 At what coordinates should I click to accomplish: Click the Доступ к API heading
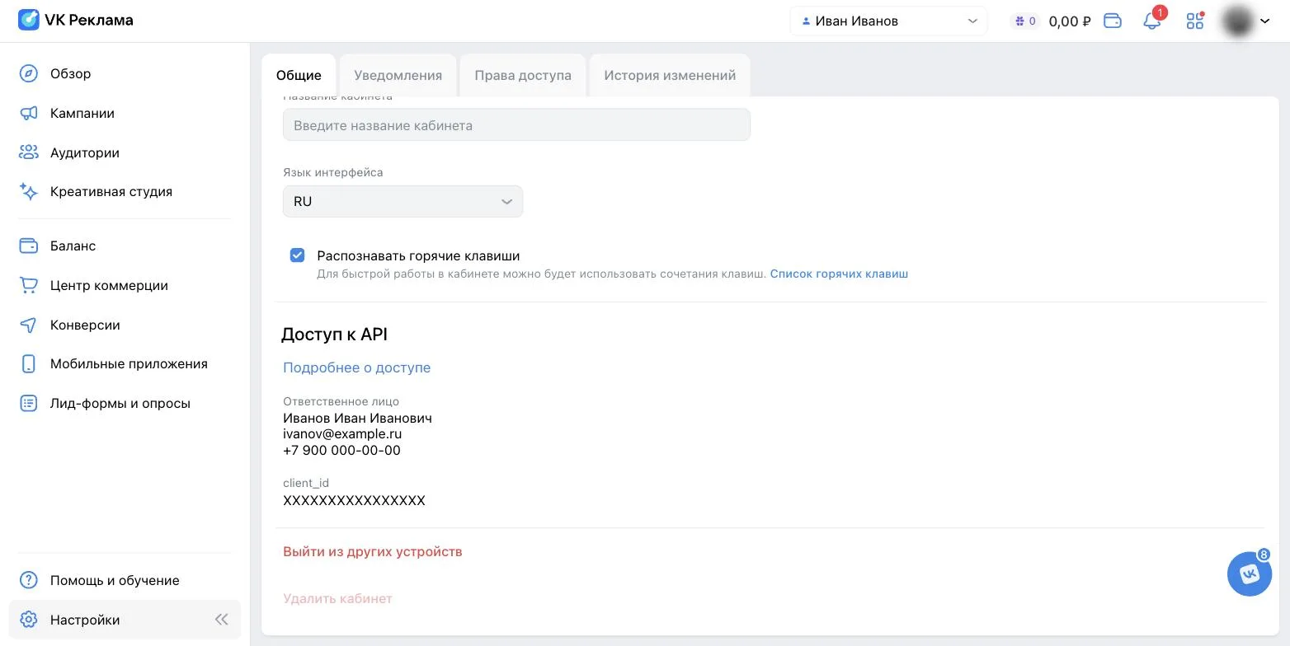pyautogui.click(x=334, y=335)
